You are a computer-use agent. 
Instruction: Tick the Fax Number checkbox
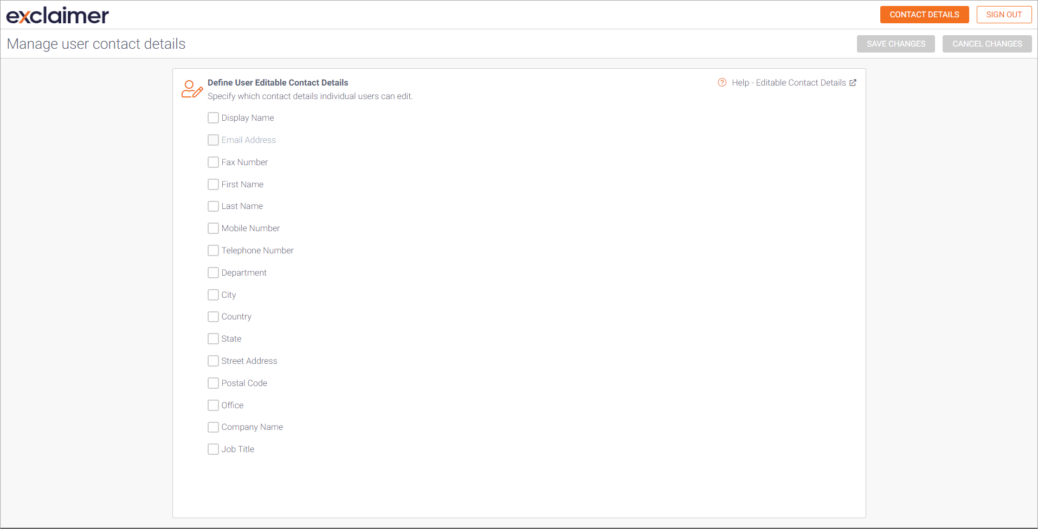pyautogui.click(x=214, y=162)
